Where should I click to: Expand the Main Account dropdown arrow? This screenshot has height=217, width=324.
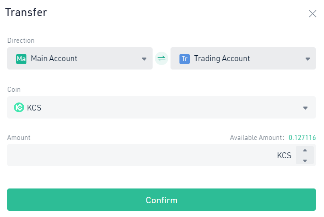(x=144, y=59)
